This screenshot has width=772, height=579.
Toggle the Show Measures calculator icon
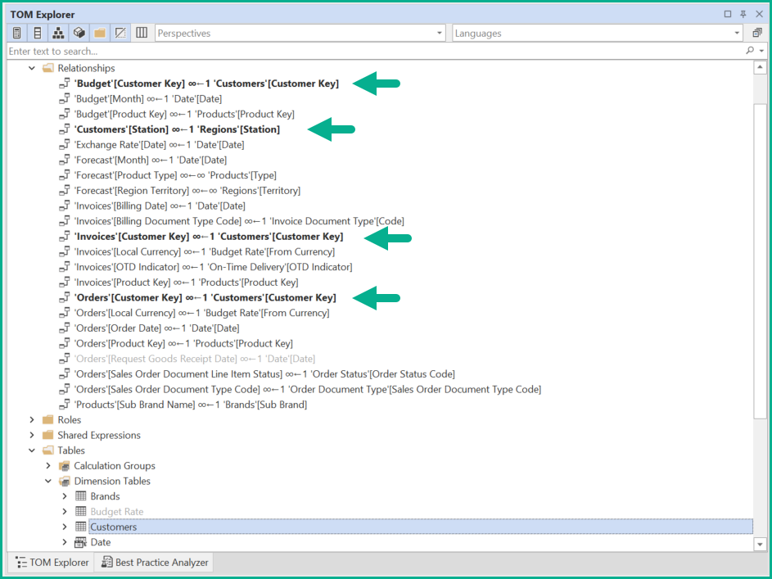pyautogui.click(x=16, y=33)
